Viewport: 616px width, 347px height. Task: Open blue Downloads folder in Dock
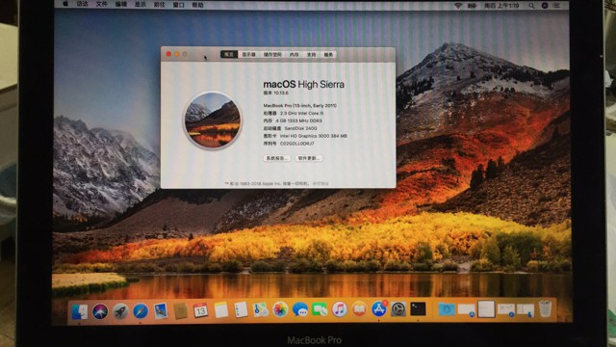tap(447, 309)
